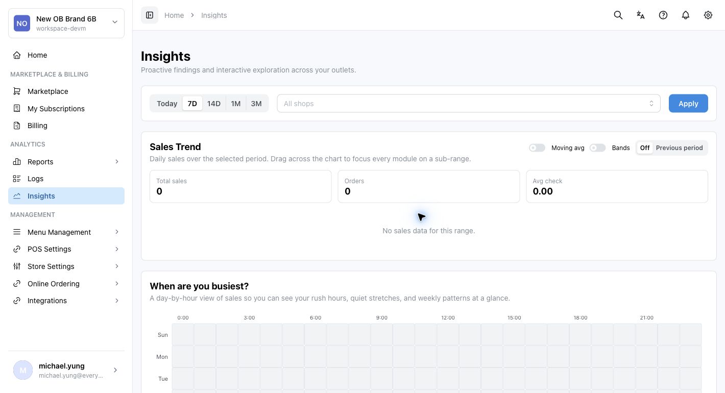The width and height of the screenshot is (725, 393).
Task: Enable the Moving avg switch
Action: point(537,148)
